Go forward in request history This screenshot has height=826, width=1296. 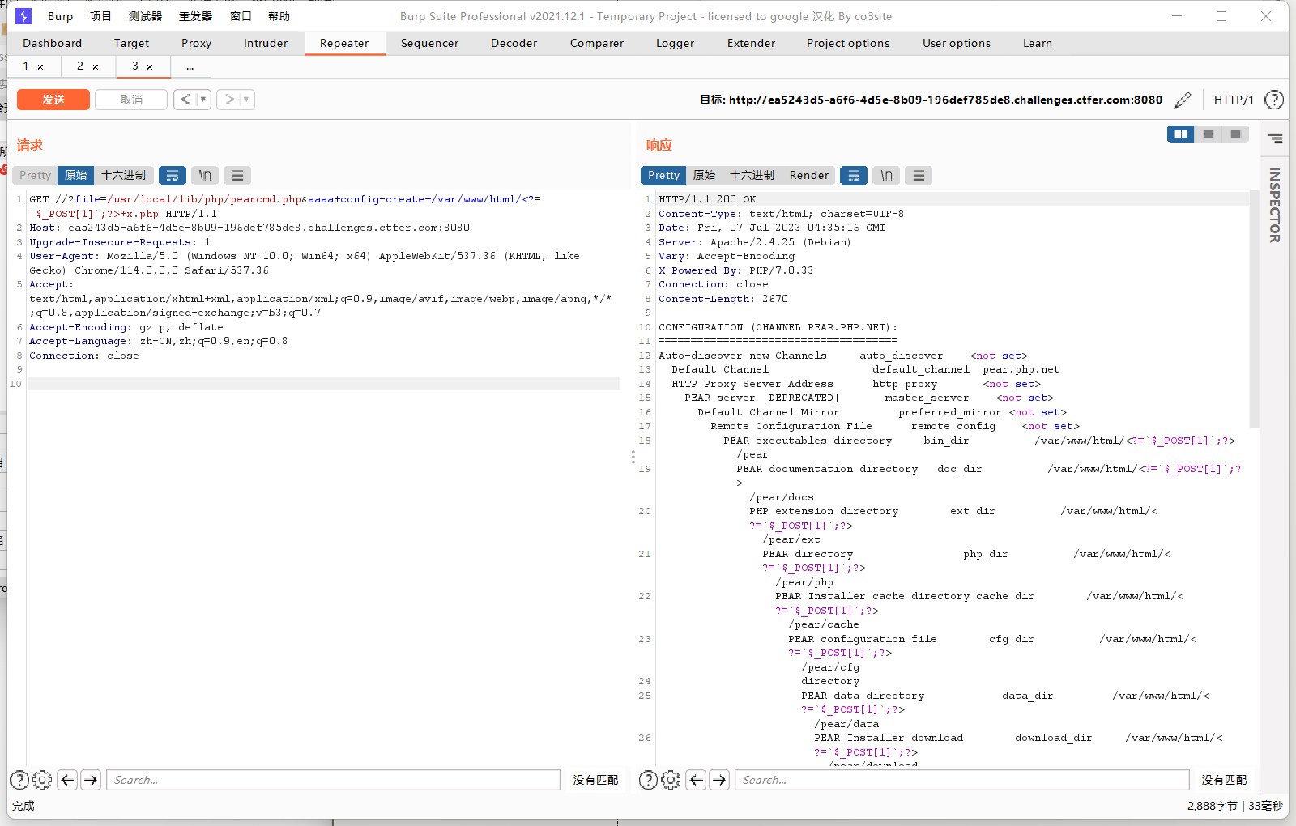229,100
